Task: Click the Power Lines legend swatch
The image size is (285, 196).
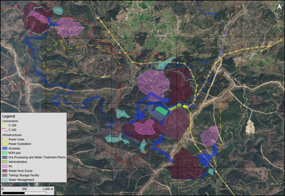Action: point(5,140)
